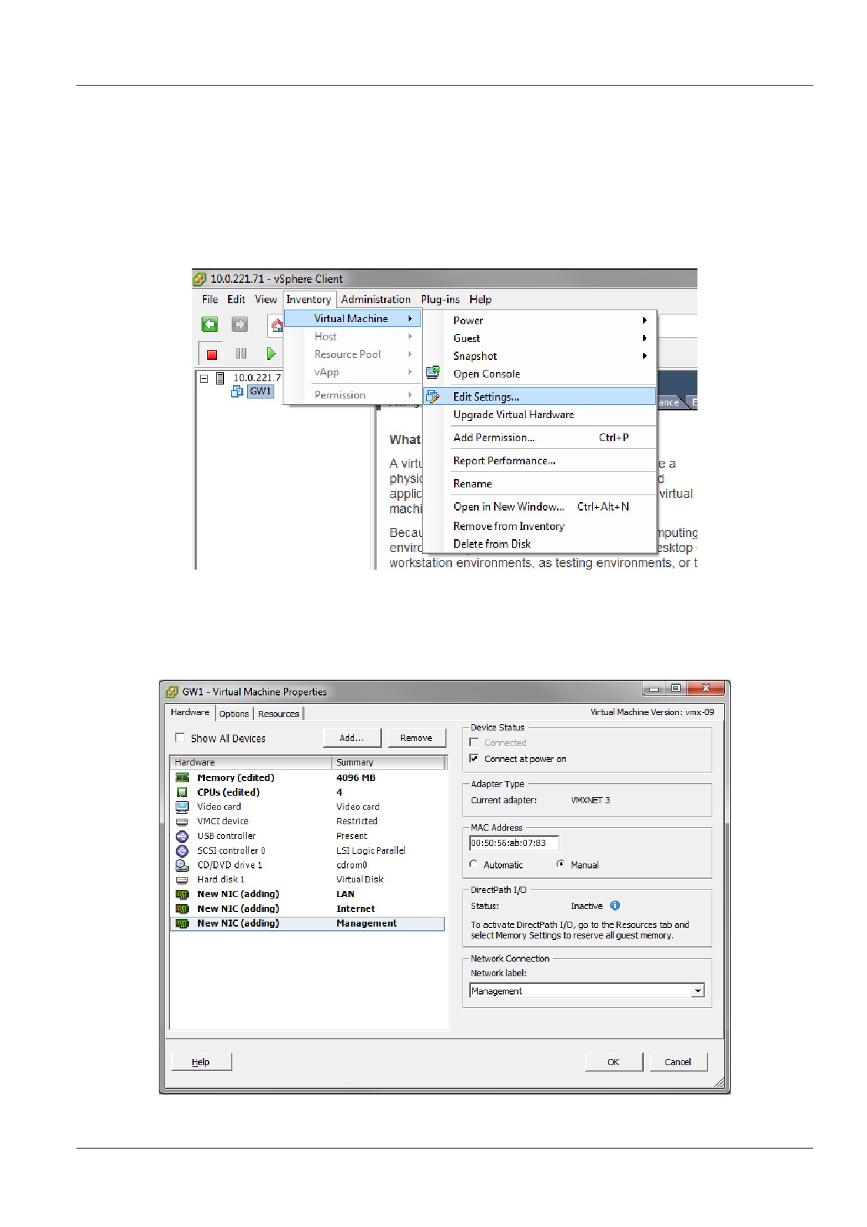Choose Delete from Disk menu entry
The image size is (867, 1227).
click(540, 544)
